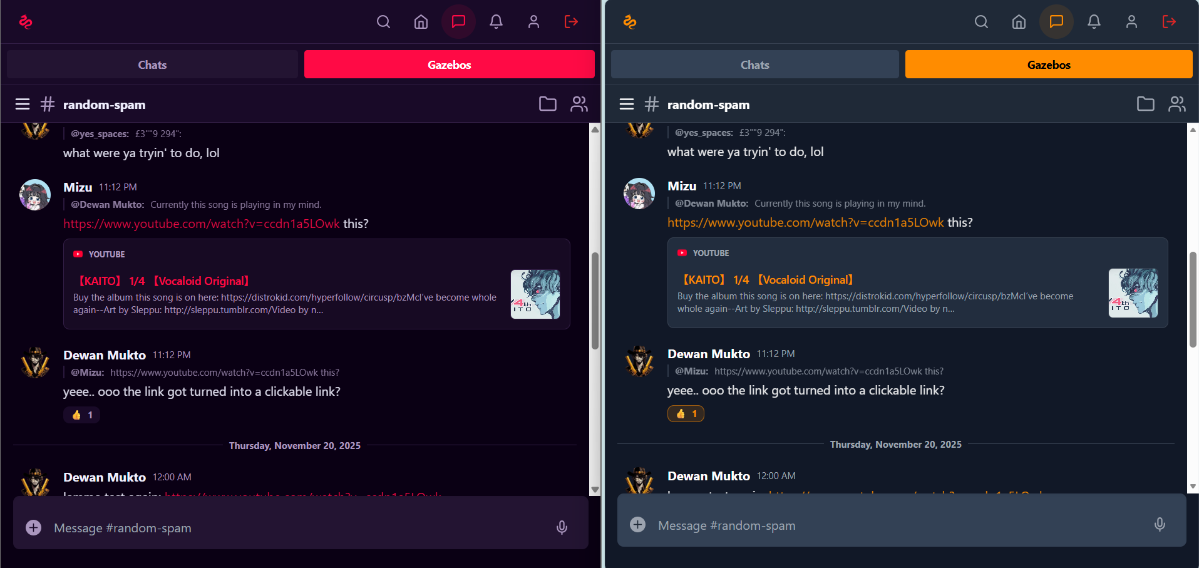Select the Gazebos tab
The height and width of the screenshot is (568, 1199).
pos(449,64)
